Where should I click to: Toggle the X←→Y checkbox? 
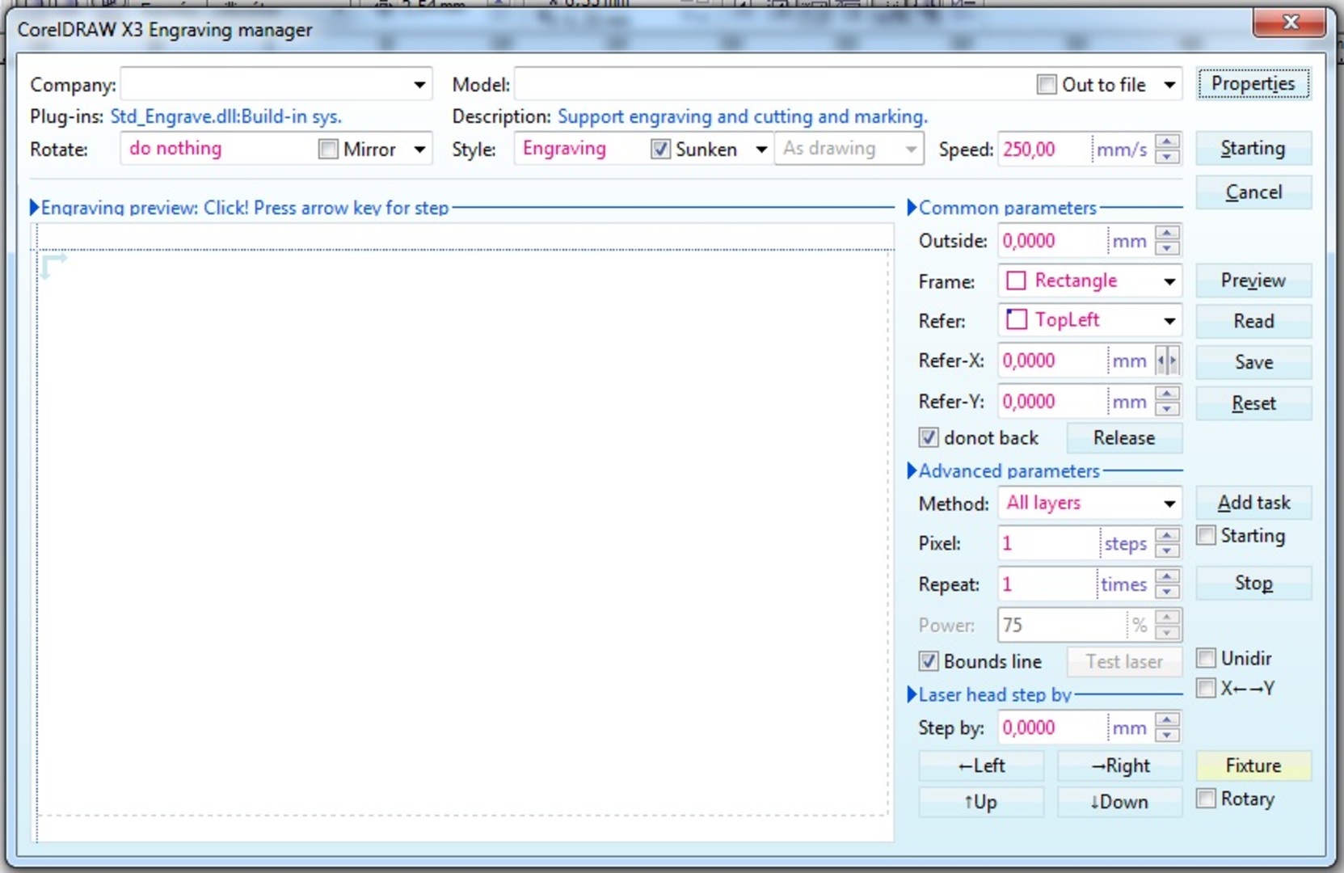click(x=1206, y=688)
